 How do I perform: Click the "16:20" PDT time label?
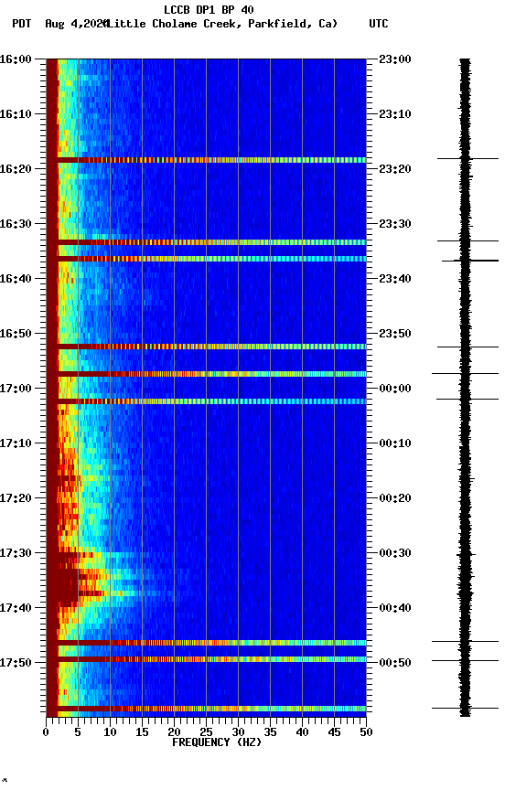[x=16, y=169]
